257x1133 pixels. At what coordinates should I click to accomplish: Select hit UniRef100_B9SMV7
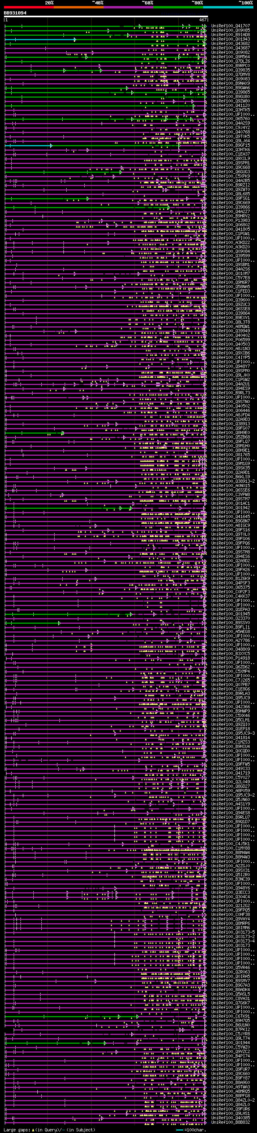230,980
